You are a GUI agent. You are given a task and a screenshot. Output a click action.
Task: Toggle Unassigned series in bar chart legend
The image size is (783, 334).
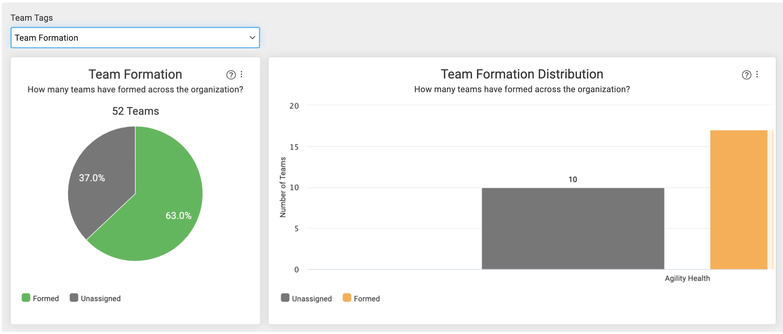(307, 298)
